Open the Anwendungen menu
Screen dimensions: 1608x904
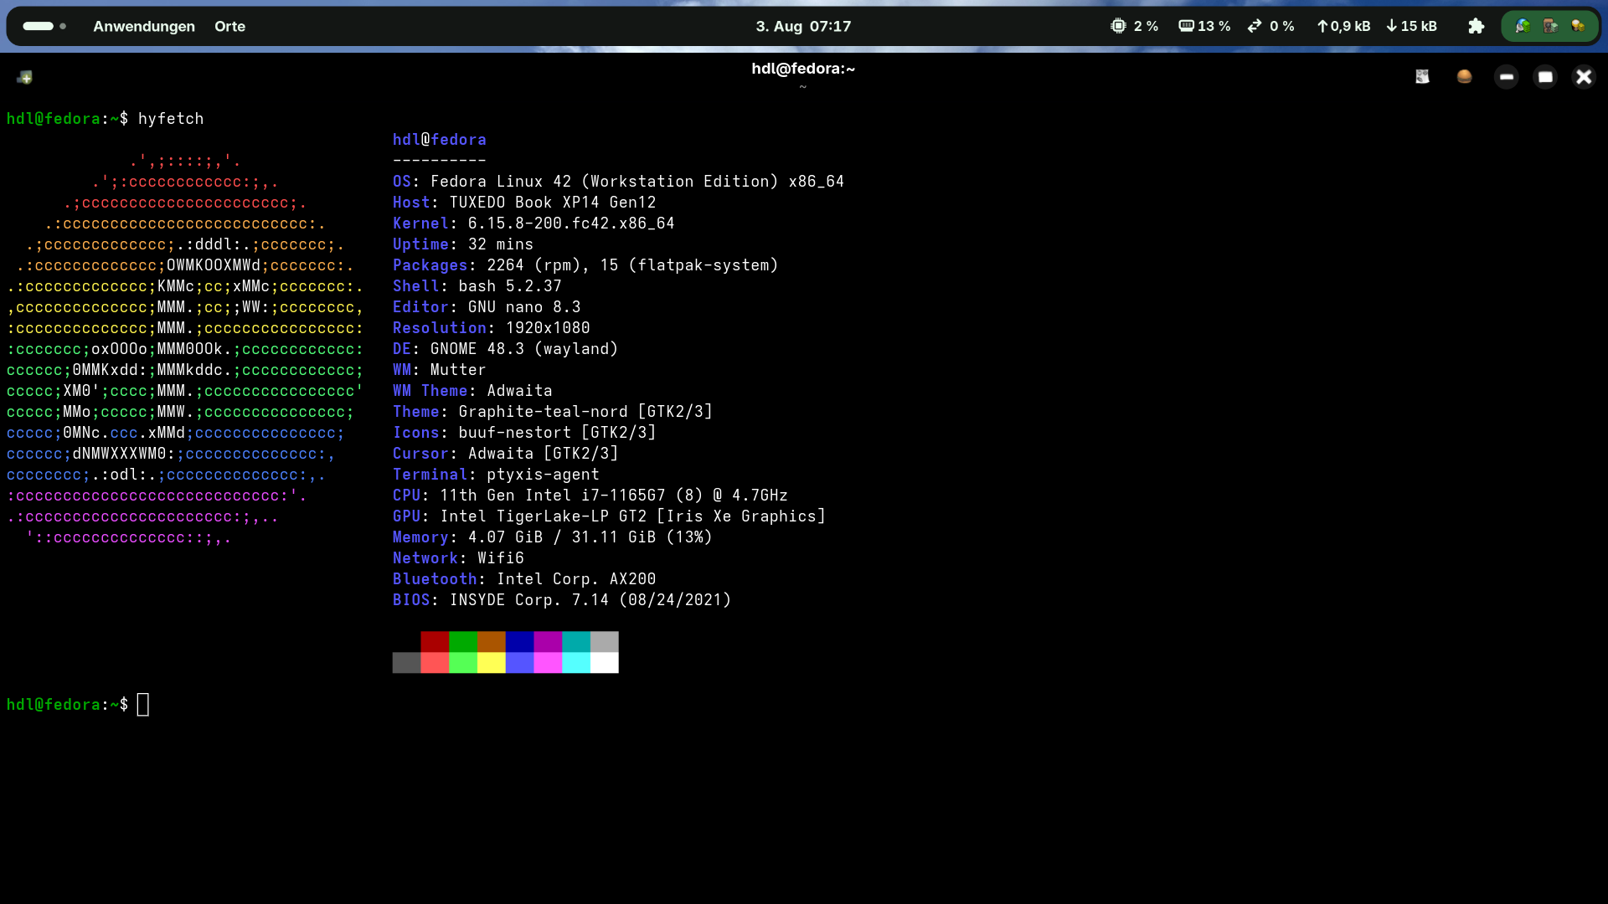click(144, 26)
